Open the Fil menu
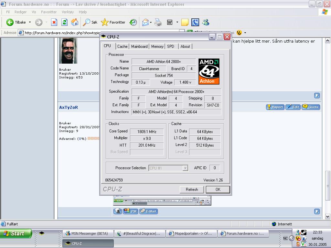331x248 pixels. pos(8,12)
